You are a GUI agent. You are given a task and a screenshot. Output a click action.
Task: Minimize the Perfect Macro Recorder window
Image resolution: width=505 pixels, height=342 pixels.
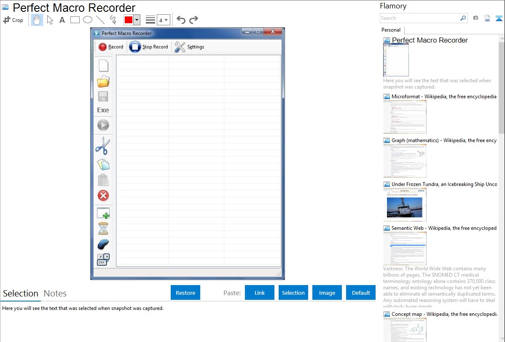247,32
